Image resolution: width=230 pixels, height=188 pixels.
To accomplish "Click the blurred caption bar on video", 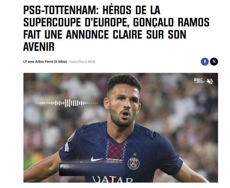I will pyautogui.click(x=92, y=169).
